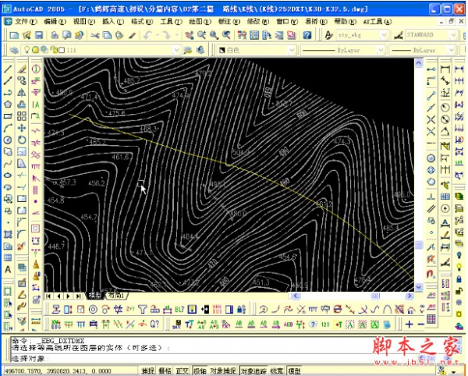
Task: Open the 视图(V) menu
Action: pos(84,22)
